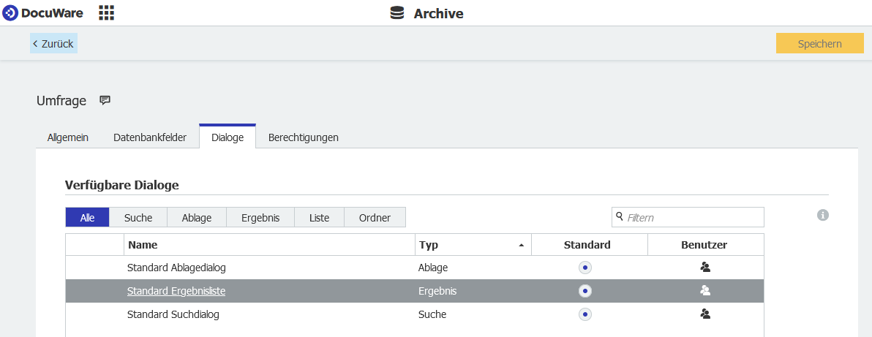Open users for Standard Ablagedialog
Viewport: 872px width, 337px height.
pyautogui.click(x=705, y=268)
